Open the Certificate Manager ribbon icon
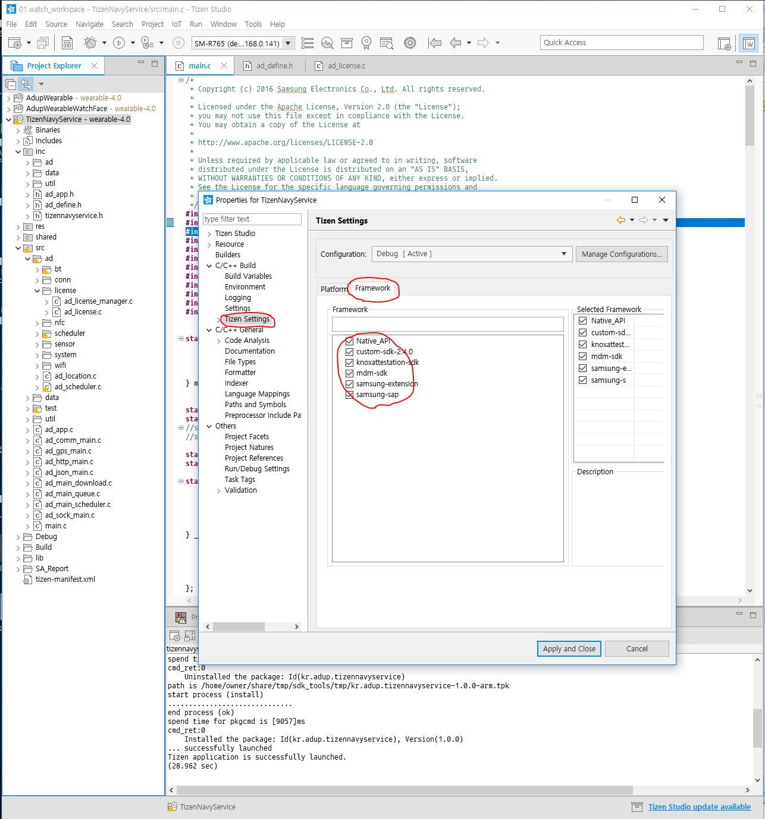Viewport: 765px width, 819px height. 366,43
